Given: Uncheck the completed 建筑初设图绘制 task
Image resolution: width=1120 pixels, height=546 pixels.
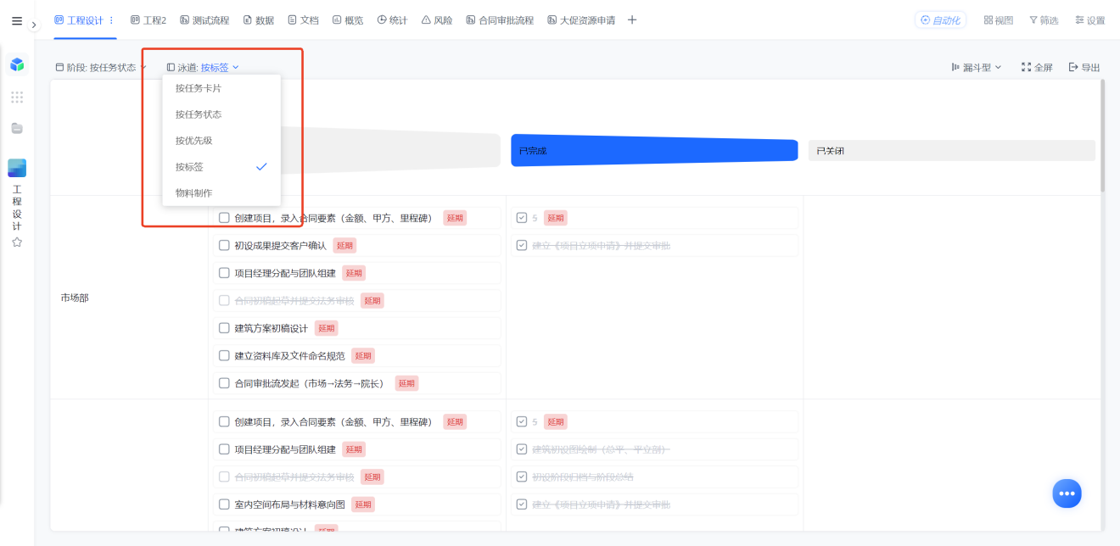Looking at the screenshot, I should [522, 449].
